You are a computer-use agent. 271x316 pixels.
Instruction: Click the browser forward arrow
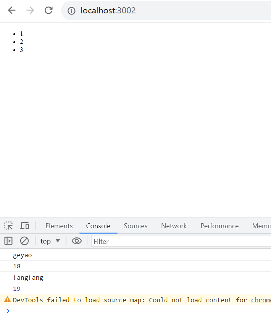coord(30,10)
